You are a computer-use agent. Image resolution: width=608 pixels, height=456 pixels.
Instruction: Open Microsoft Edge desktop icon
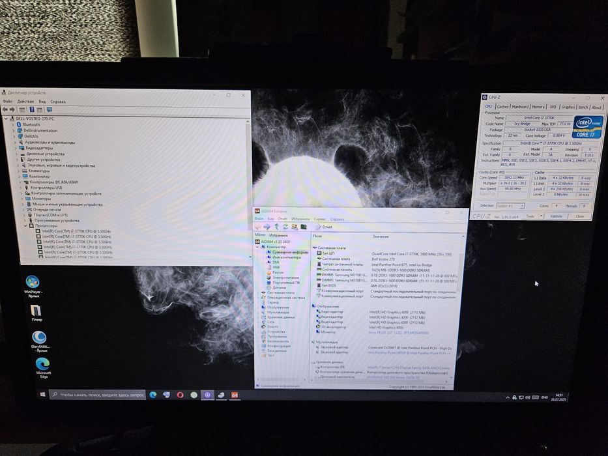[x=43, y=367]
